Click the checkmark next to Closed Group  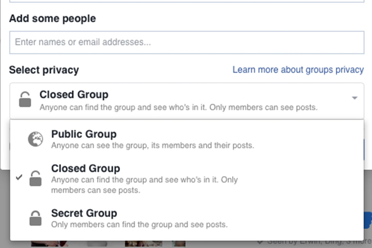19,177
